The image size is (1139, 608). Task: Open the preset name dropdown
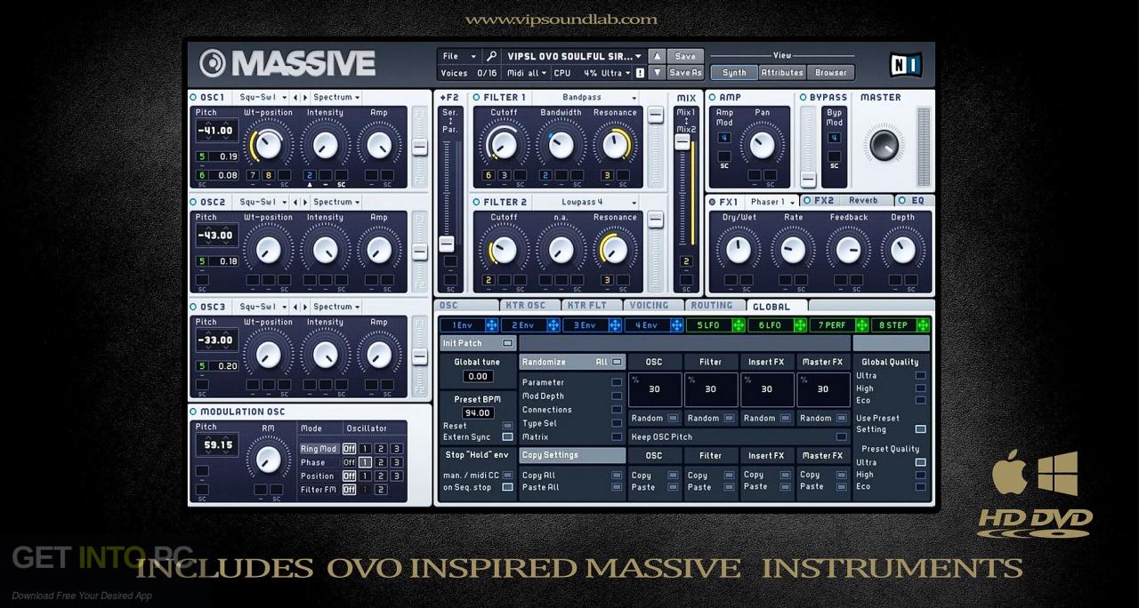tap(574, 56)
